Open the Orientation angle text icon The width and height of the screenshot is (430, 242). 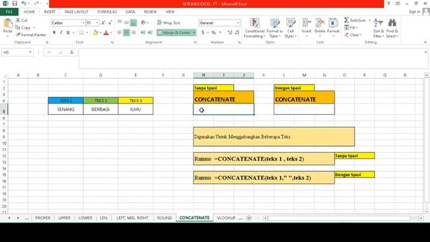tap(143, 23)
